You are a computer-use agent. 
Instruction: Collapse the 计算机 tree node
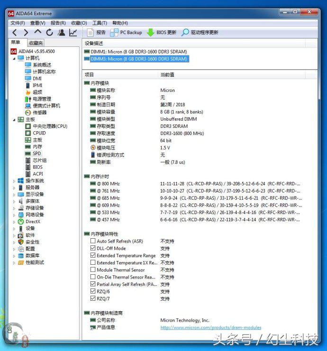pyautogui.click(x=14, y=58)
